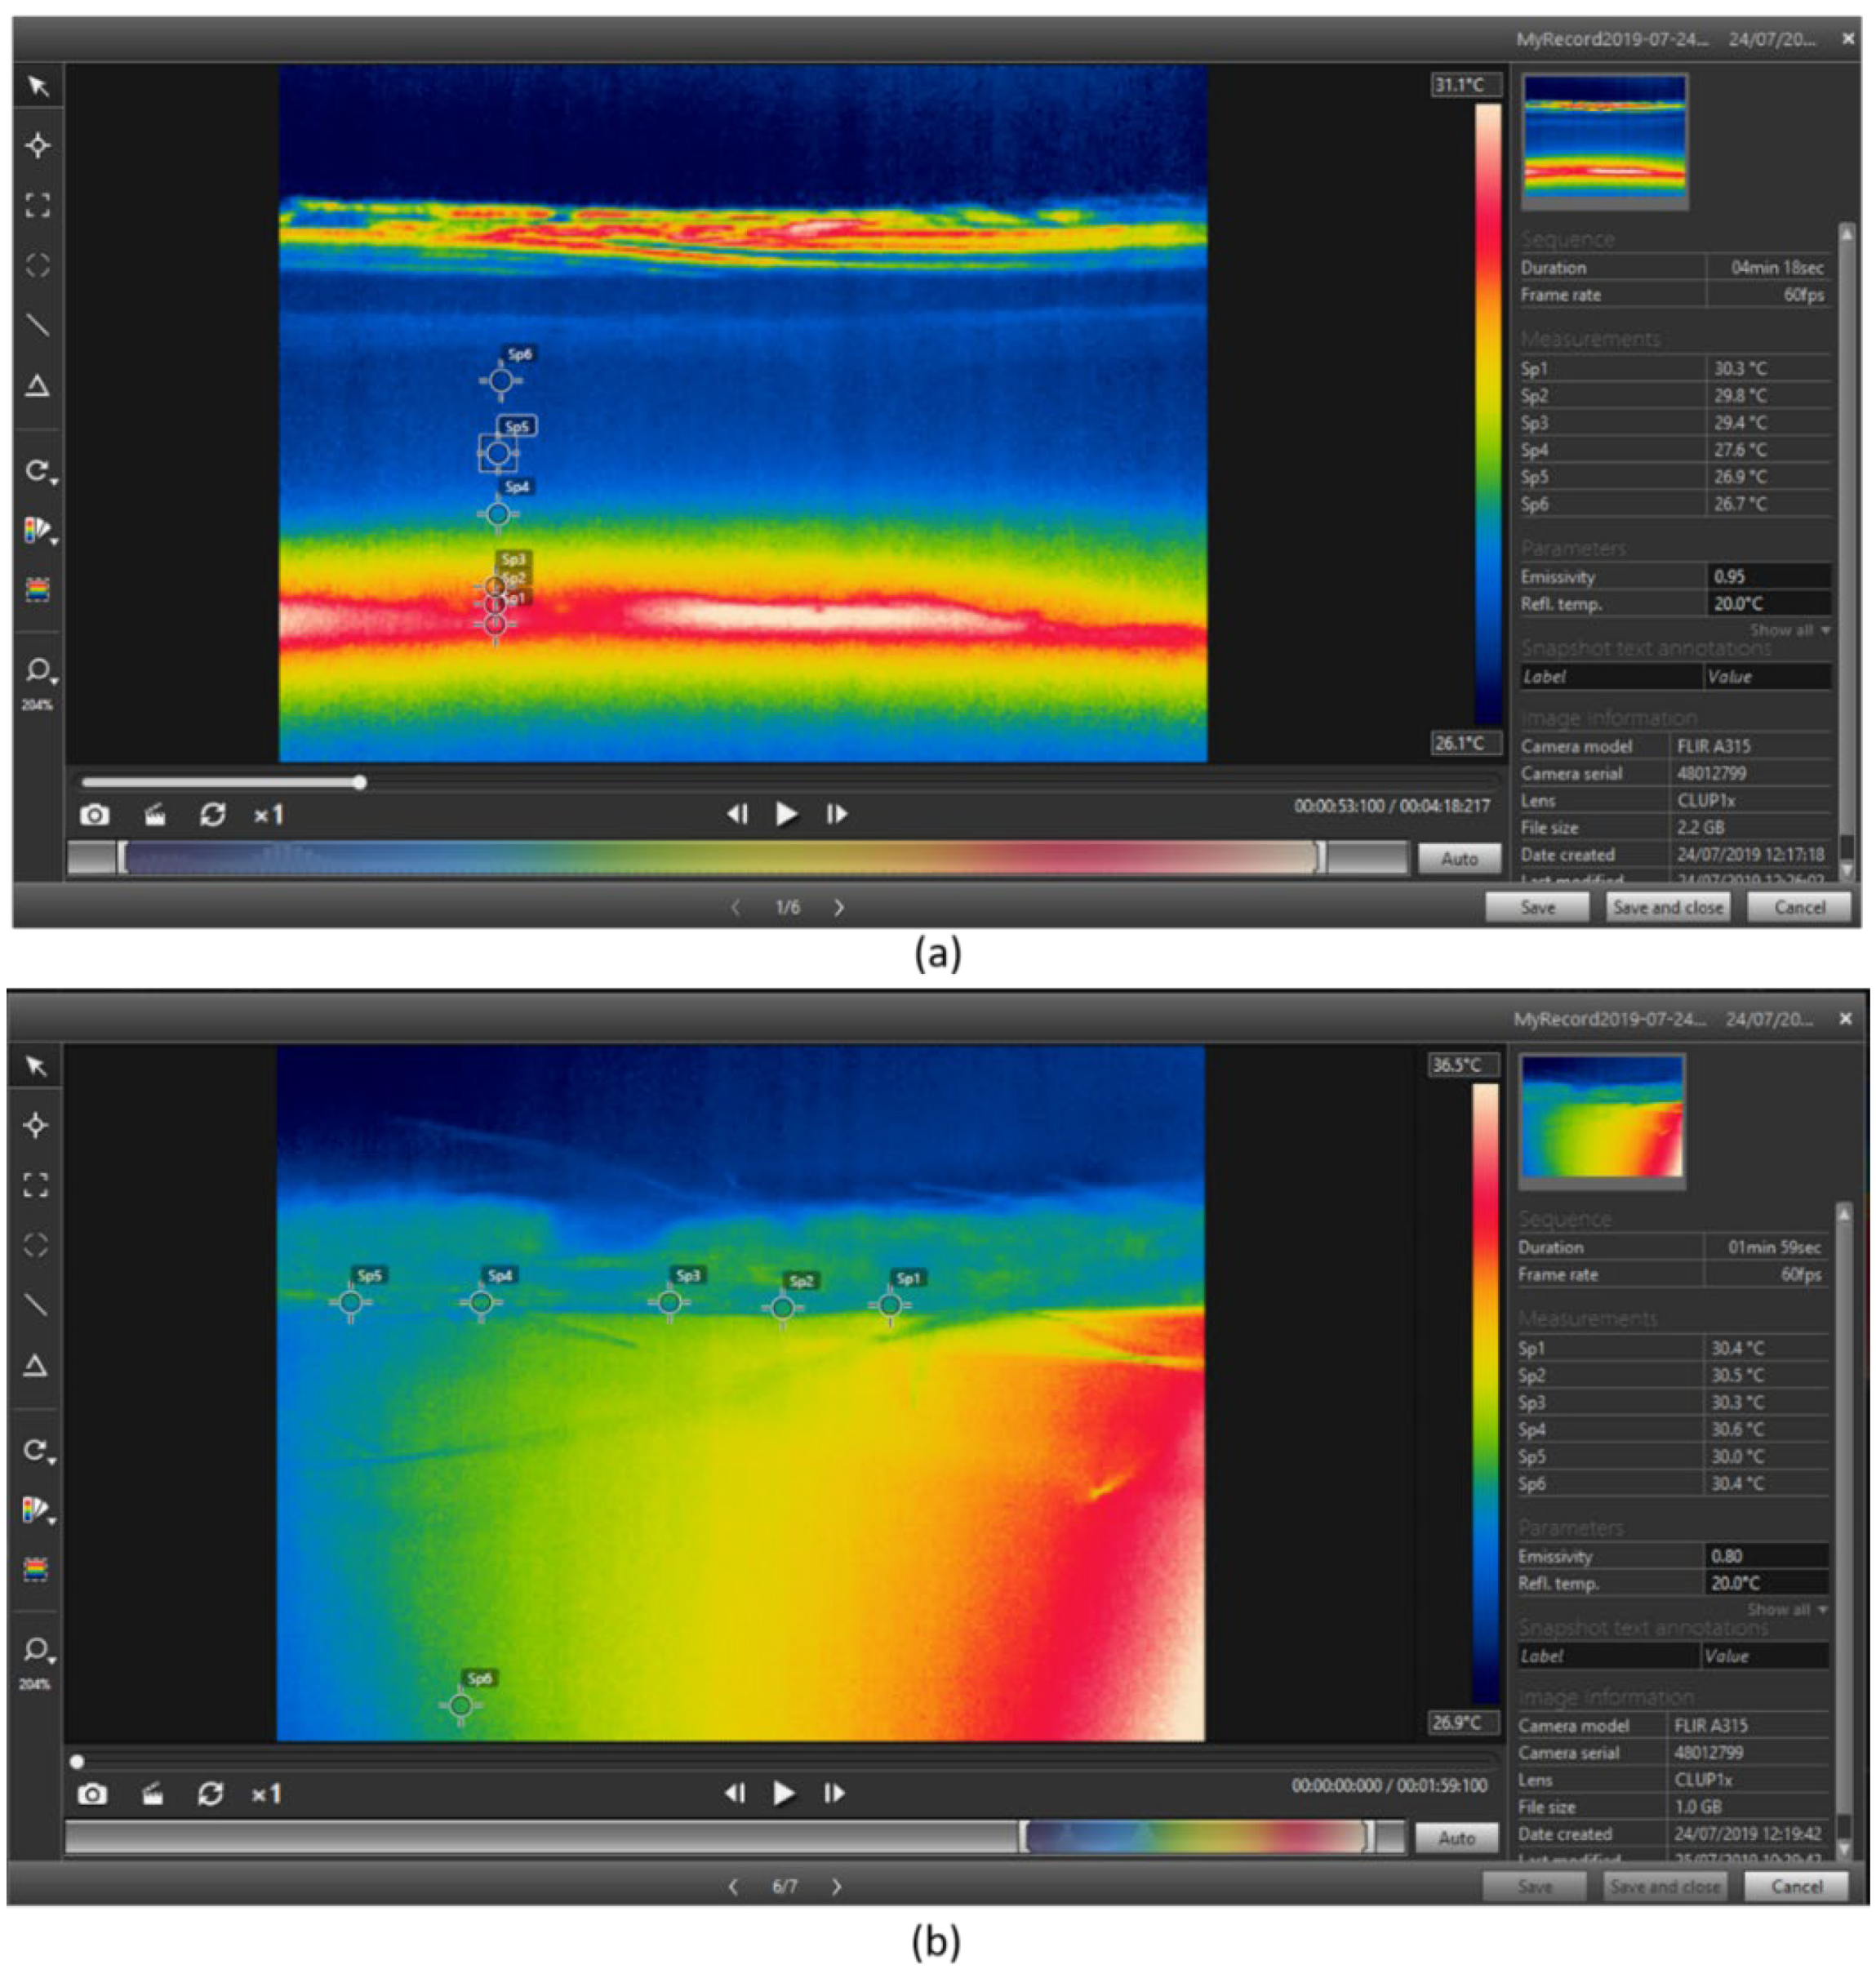Open the color palette dropdown in window (b)

(x=37, y=1510)
